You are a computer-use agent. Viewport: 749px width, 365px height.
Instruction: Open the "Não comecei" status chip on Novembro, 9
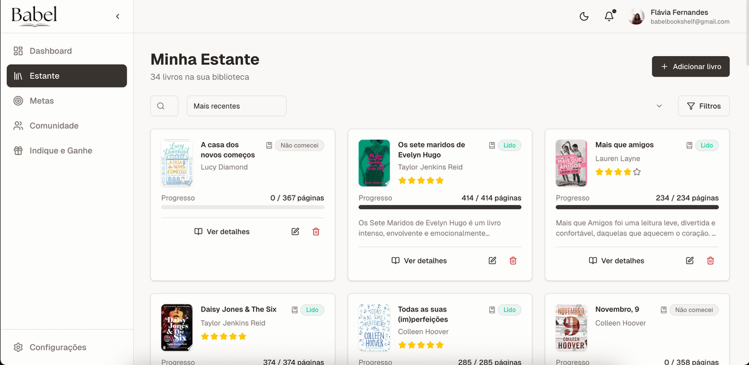693,310
